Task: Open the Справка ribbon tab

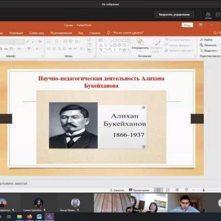Action: click(94, 33)
